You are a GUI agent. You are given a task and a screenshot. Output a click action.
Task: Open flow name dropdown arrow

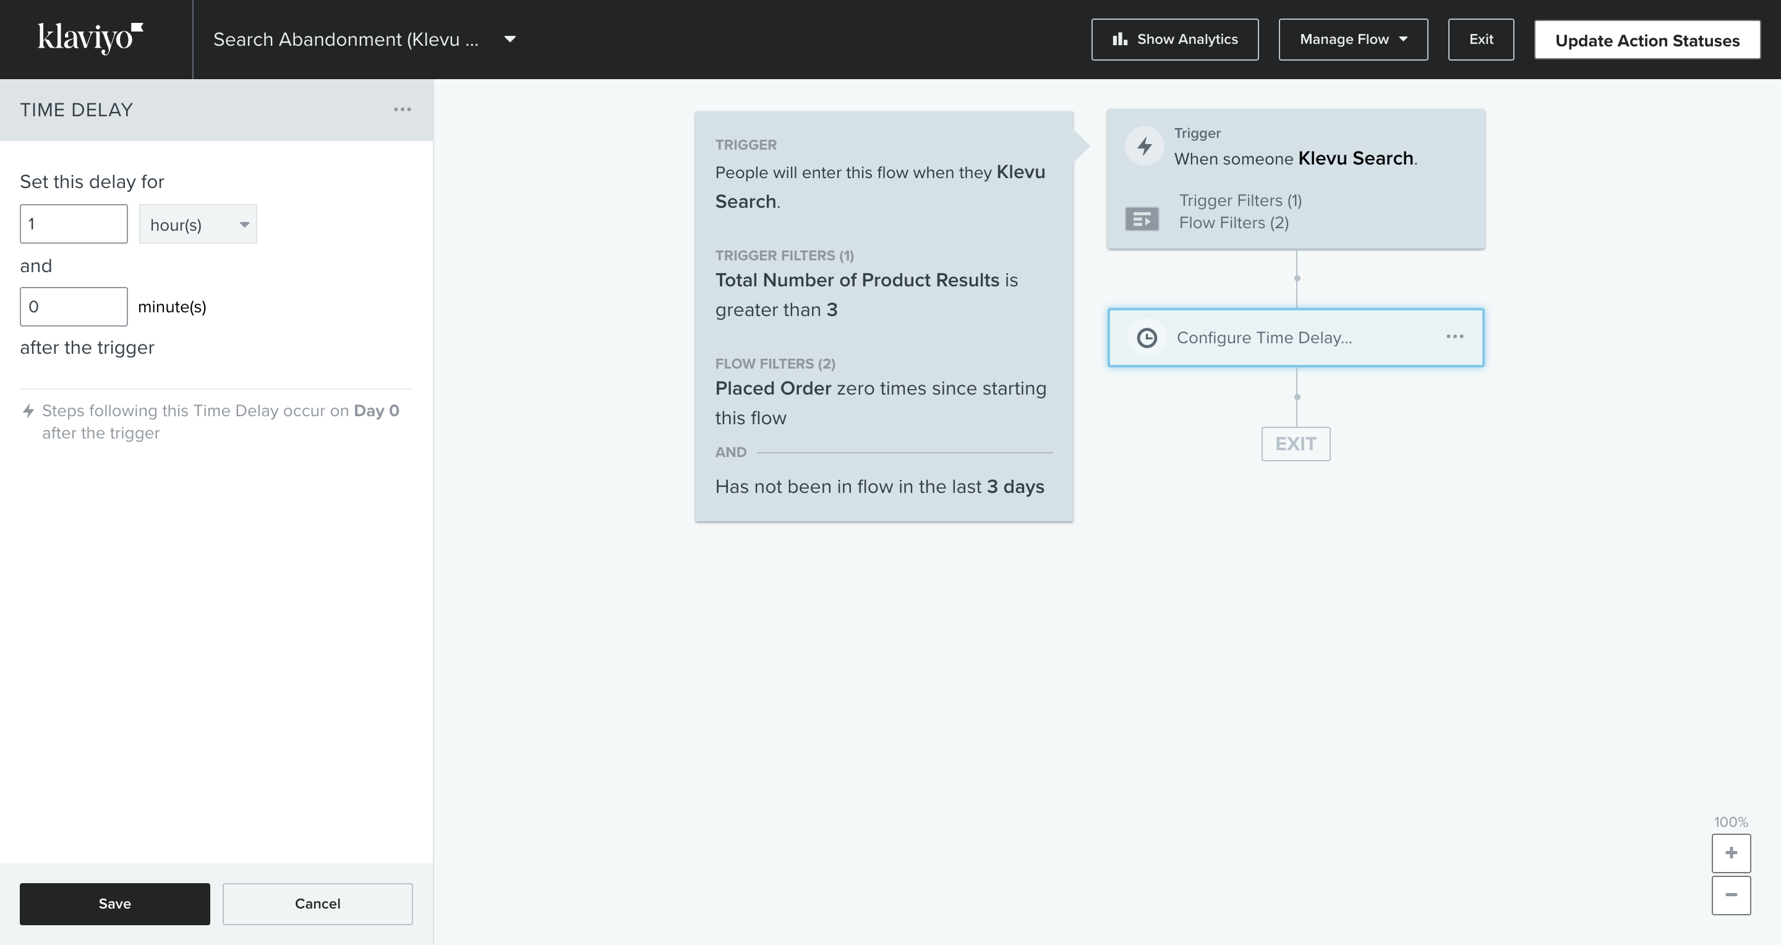click(x=510, y=40)
